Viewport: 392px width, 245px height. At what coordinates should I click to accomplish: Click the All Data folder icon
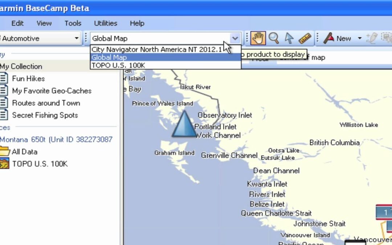(x=4, y=151)
